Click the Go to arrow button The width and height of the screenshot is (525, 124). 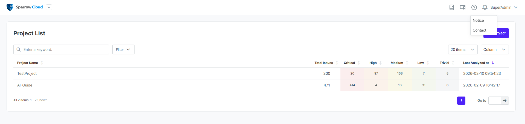point(504,101)
